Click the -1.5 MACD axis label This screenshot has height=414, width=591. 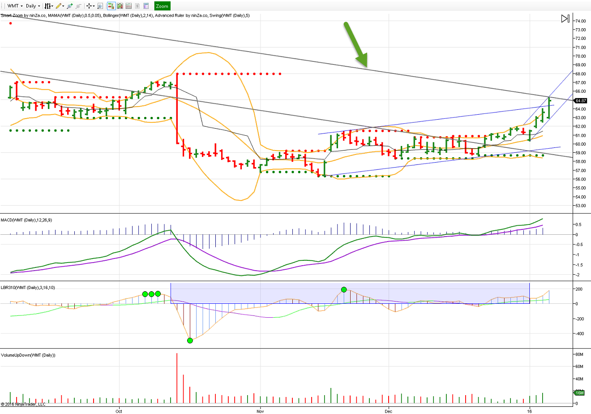[x=579, y=265]
